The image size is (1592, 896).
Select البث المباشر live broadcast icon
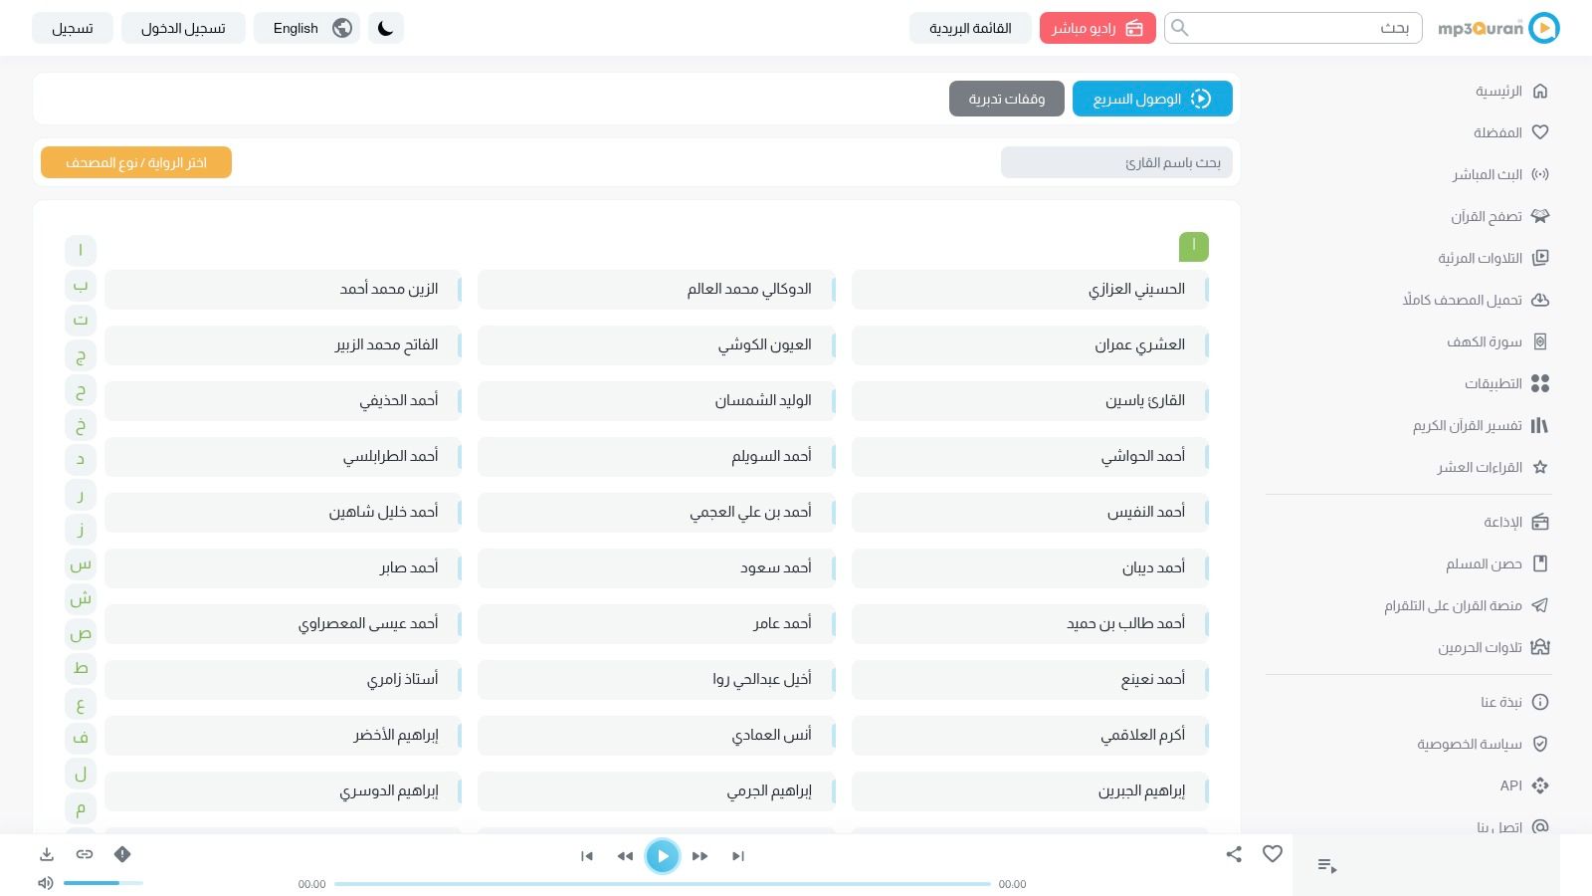[x=1540, y=174]
